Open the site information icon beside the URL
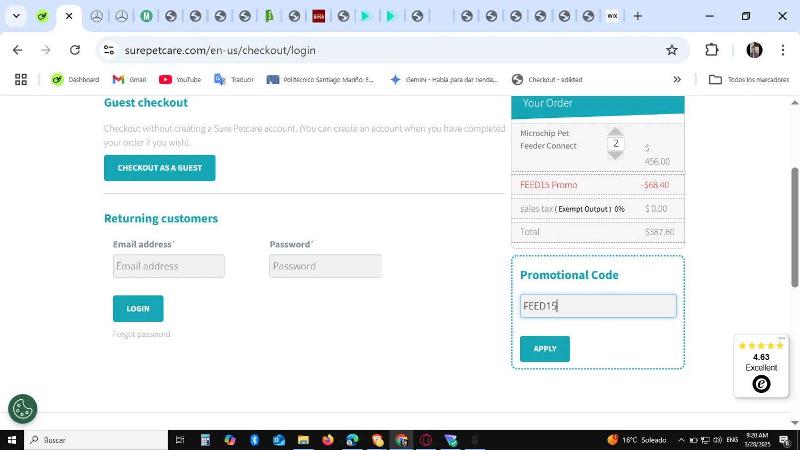Image resolution: width=800 pixels, height=450 pixels. pyautogui.click(x=109, y=50)
